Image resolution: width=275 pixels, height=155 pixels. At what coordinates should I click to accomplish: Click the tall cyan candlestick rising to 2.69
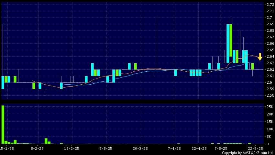[228, 43]
